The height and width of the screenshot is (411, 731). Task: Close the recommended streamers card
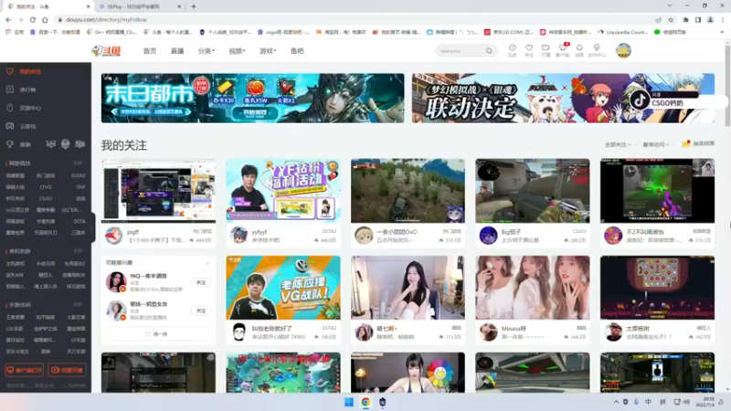coord(207,263)
